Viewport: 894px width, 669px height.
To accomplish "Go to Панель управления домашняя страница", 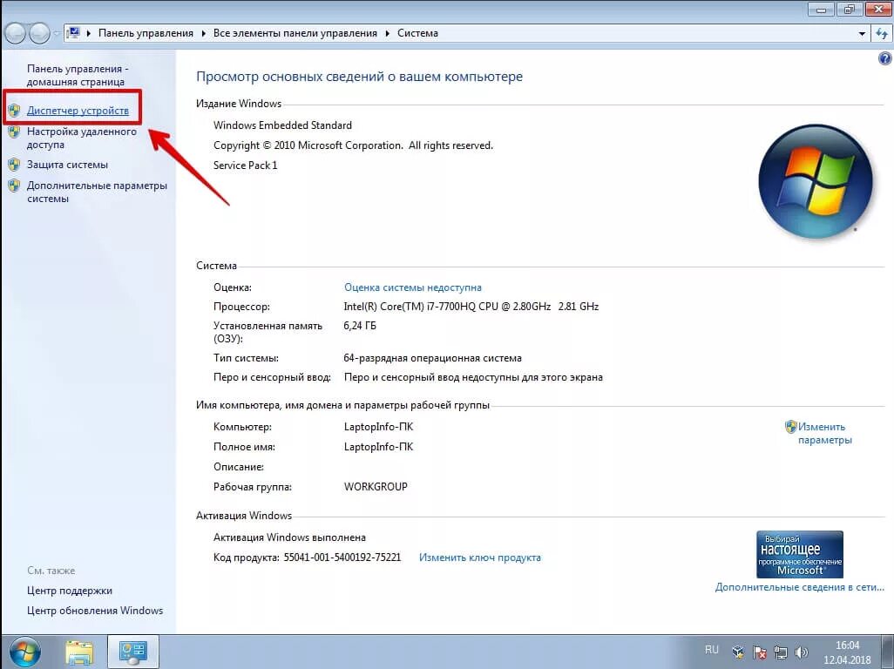I will 78,75.
